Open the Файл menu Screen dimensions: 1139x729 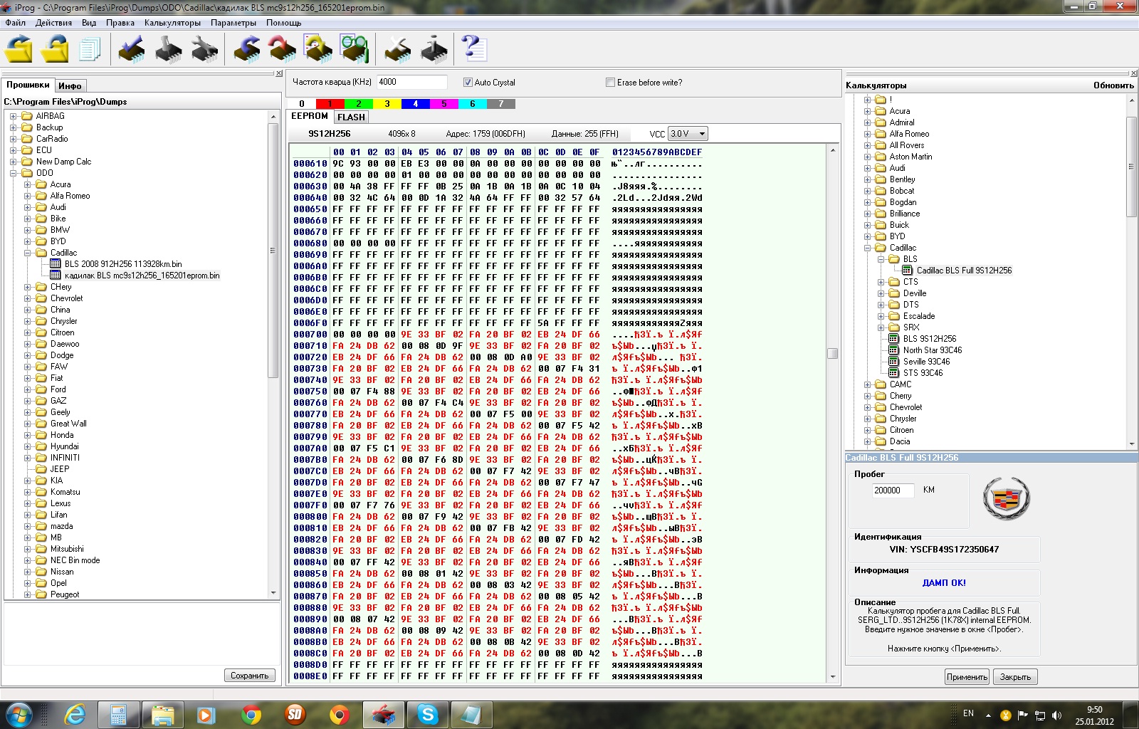tap(16, 23)
